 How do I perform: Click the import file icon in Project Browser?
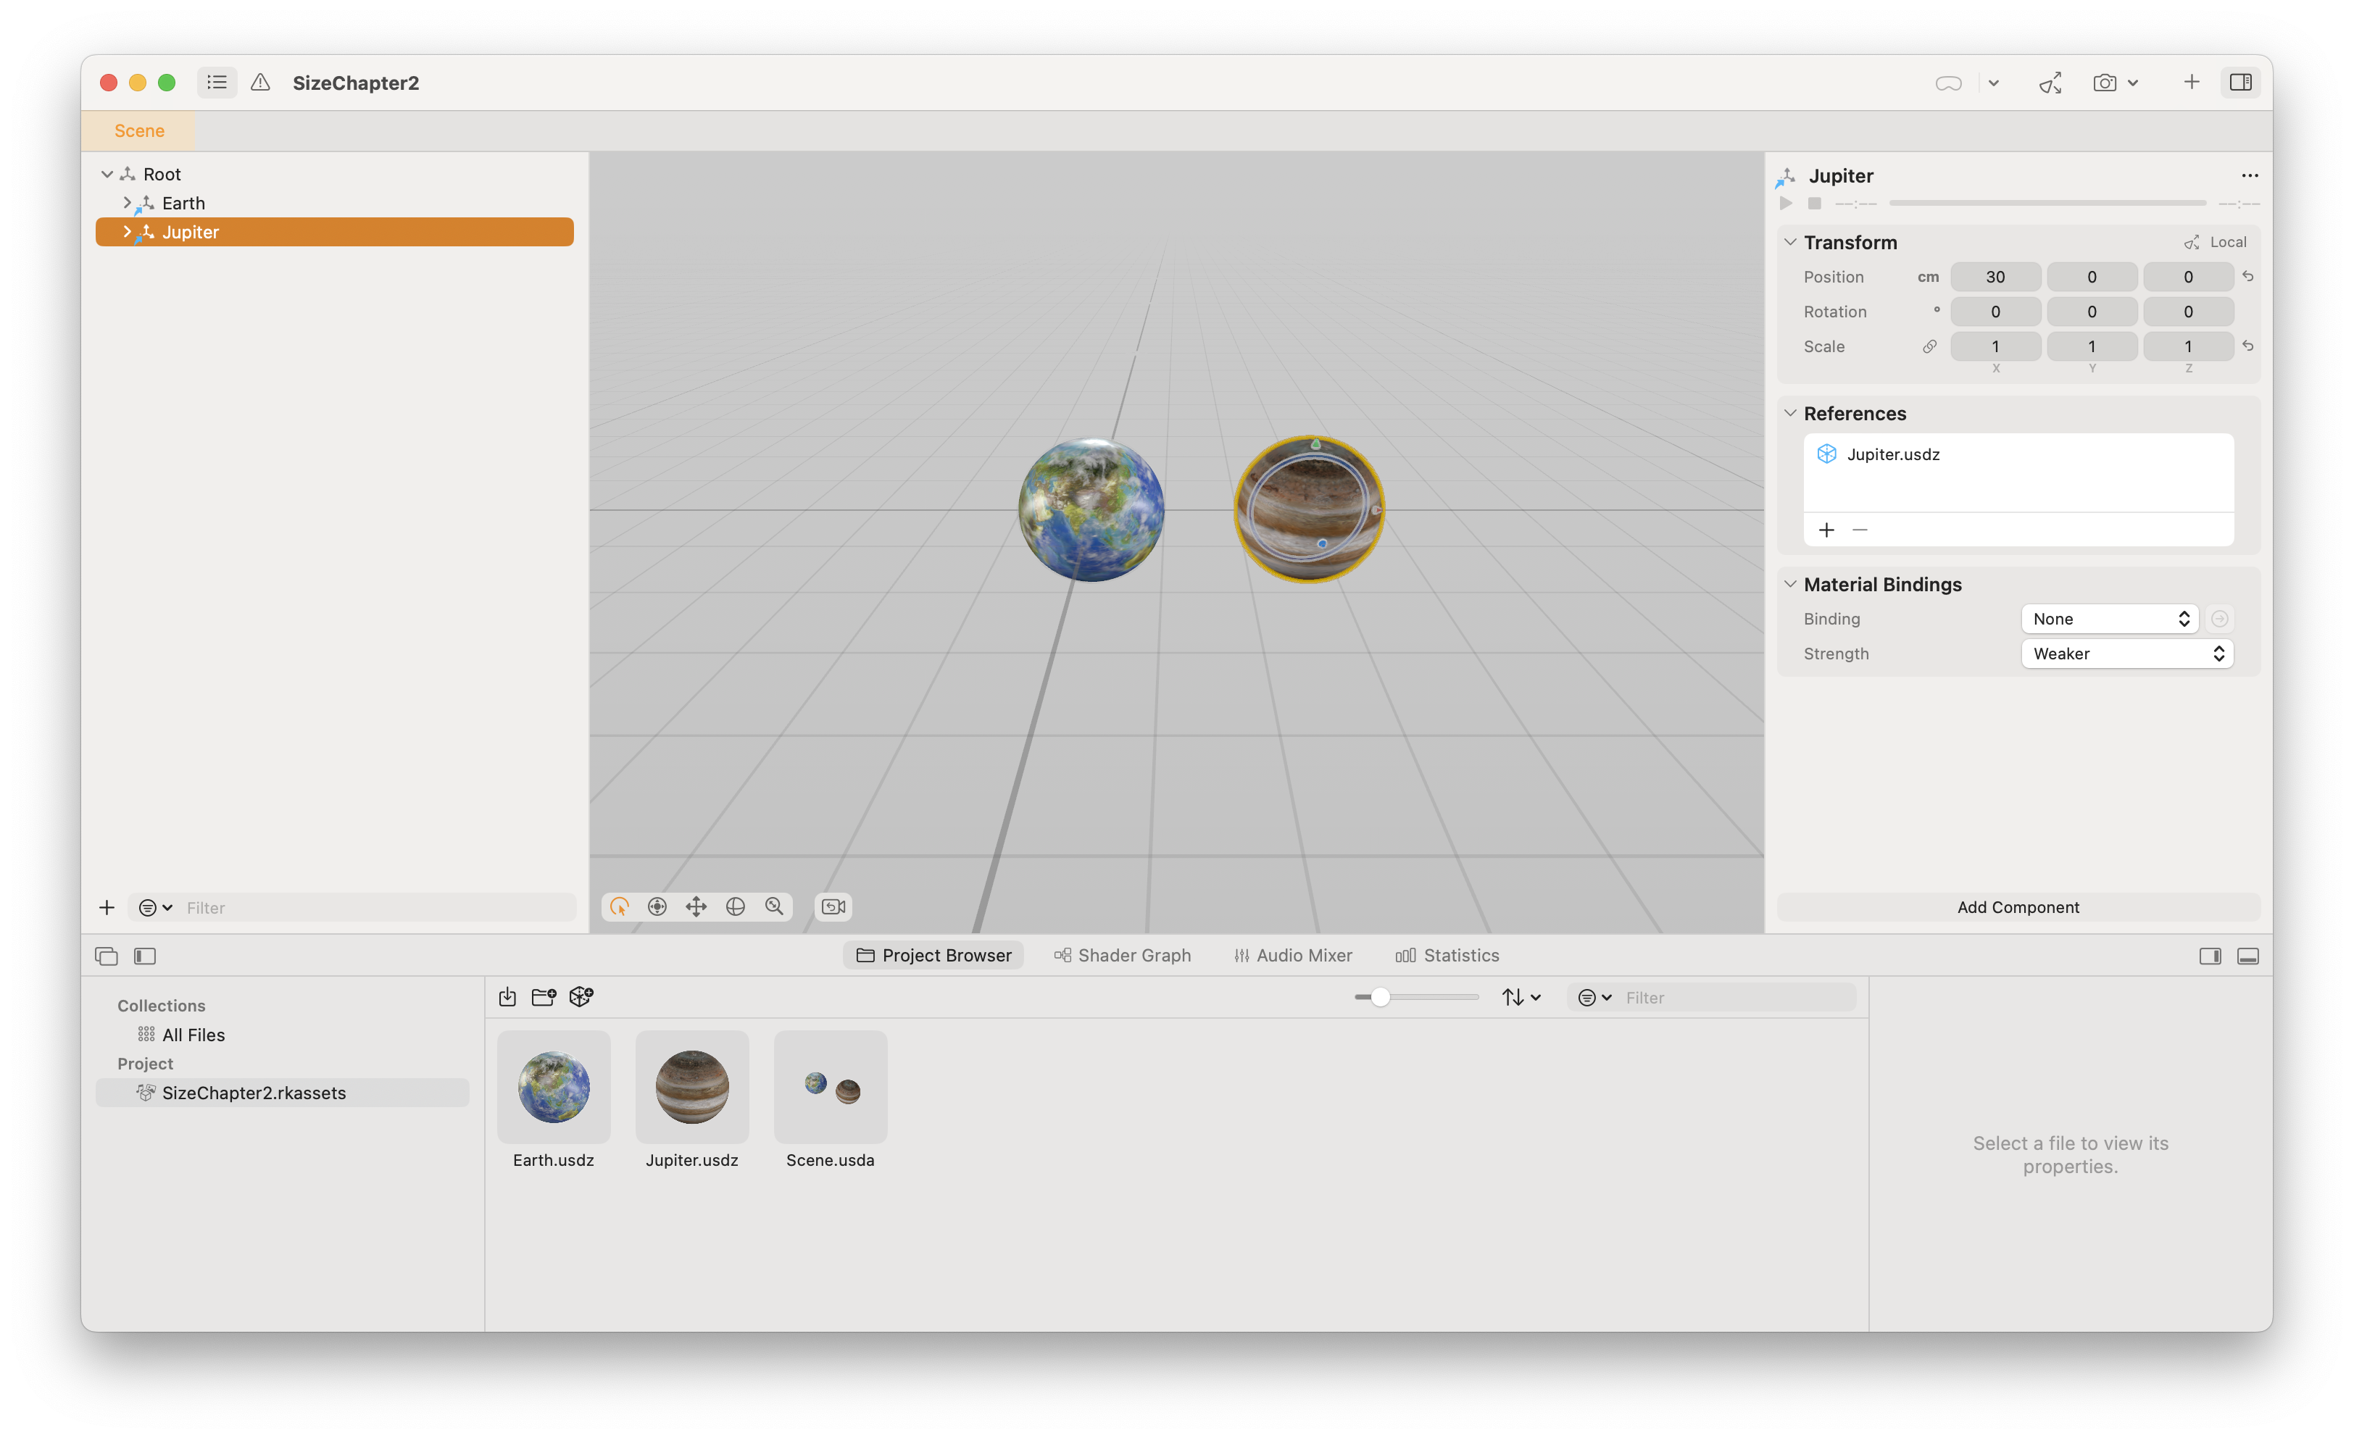point(507,997)
